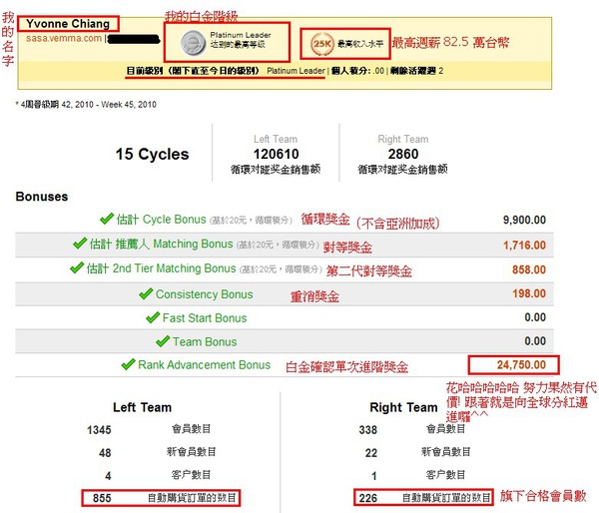Click the 個人積分 .00 personal points text

(x=357, y=71)
